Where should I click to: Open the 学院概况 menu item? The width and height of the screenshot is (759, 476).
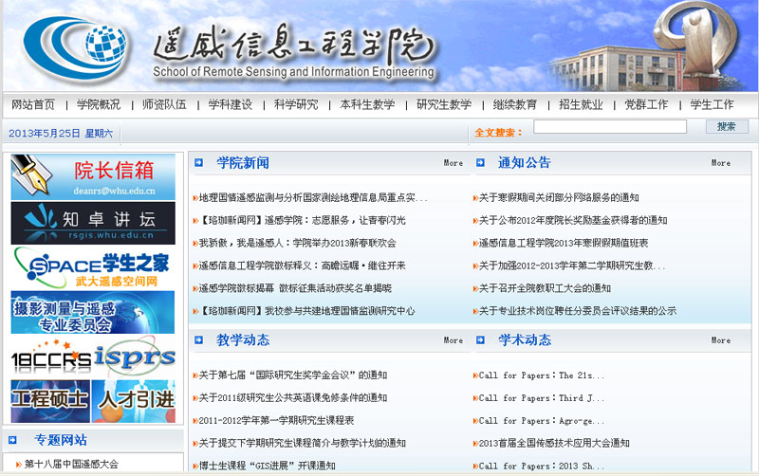tap(99, 104)
